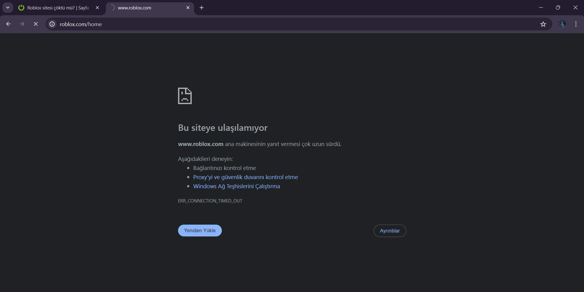The image size is (584, 292).
Task: Click the 'Bağlantınızı kontrol etme' suggestion text
Action: [225, 168]
